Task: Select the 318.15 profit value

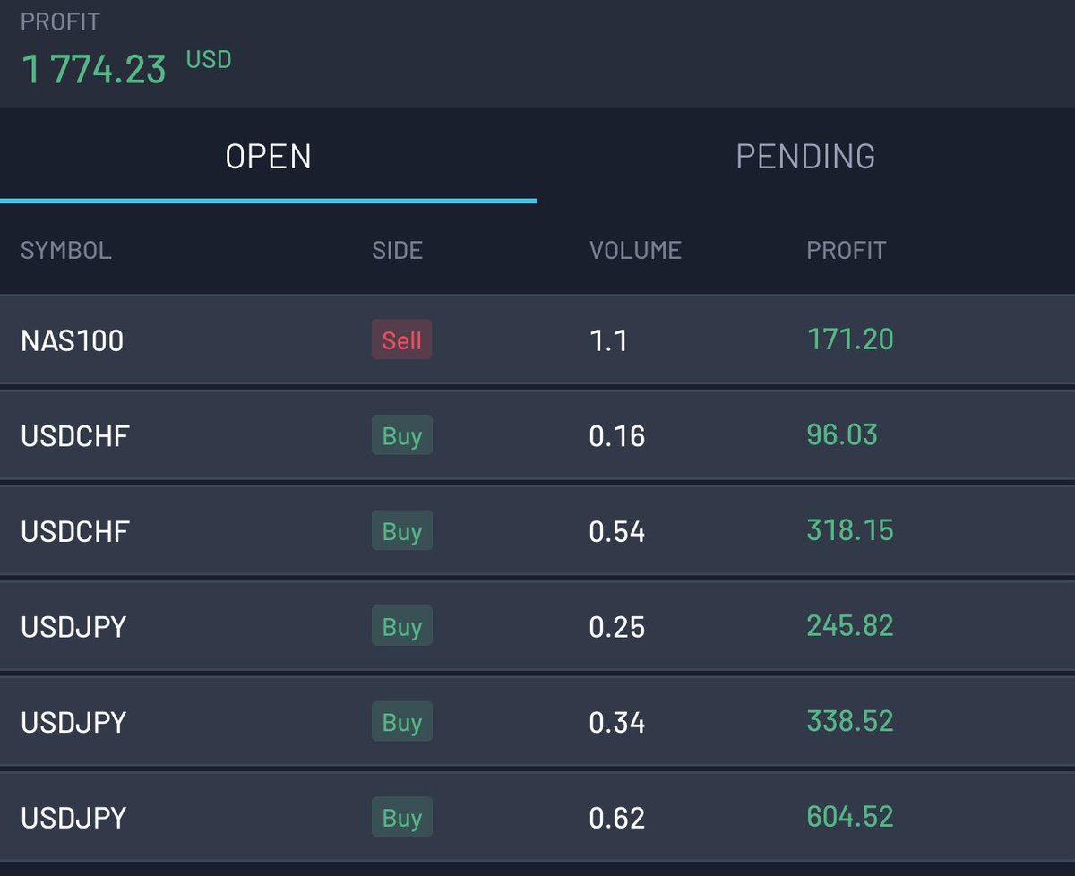Action: coord(850,530)
